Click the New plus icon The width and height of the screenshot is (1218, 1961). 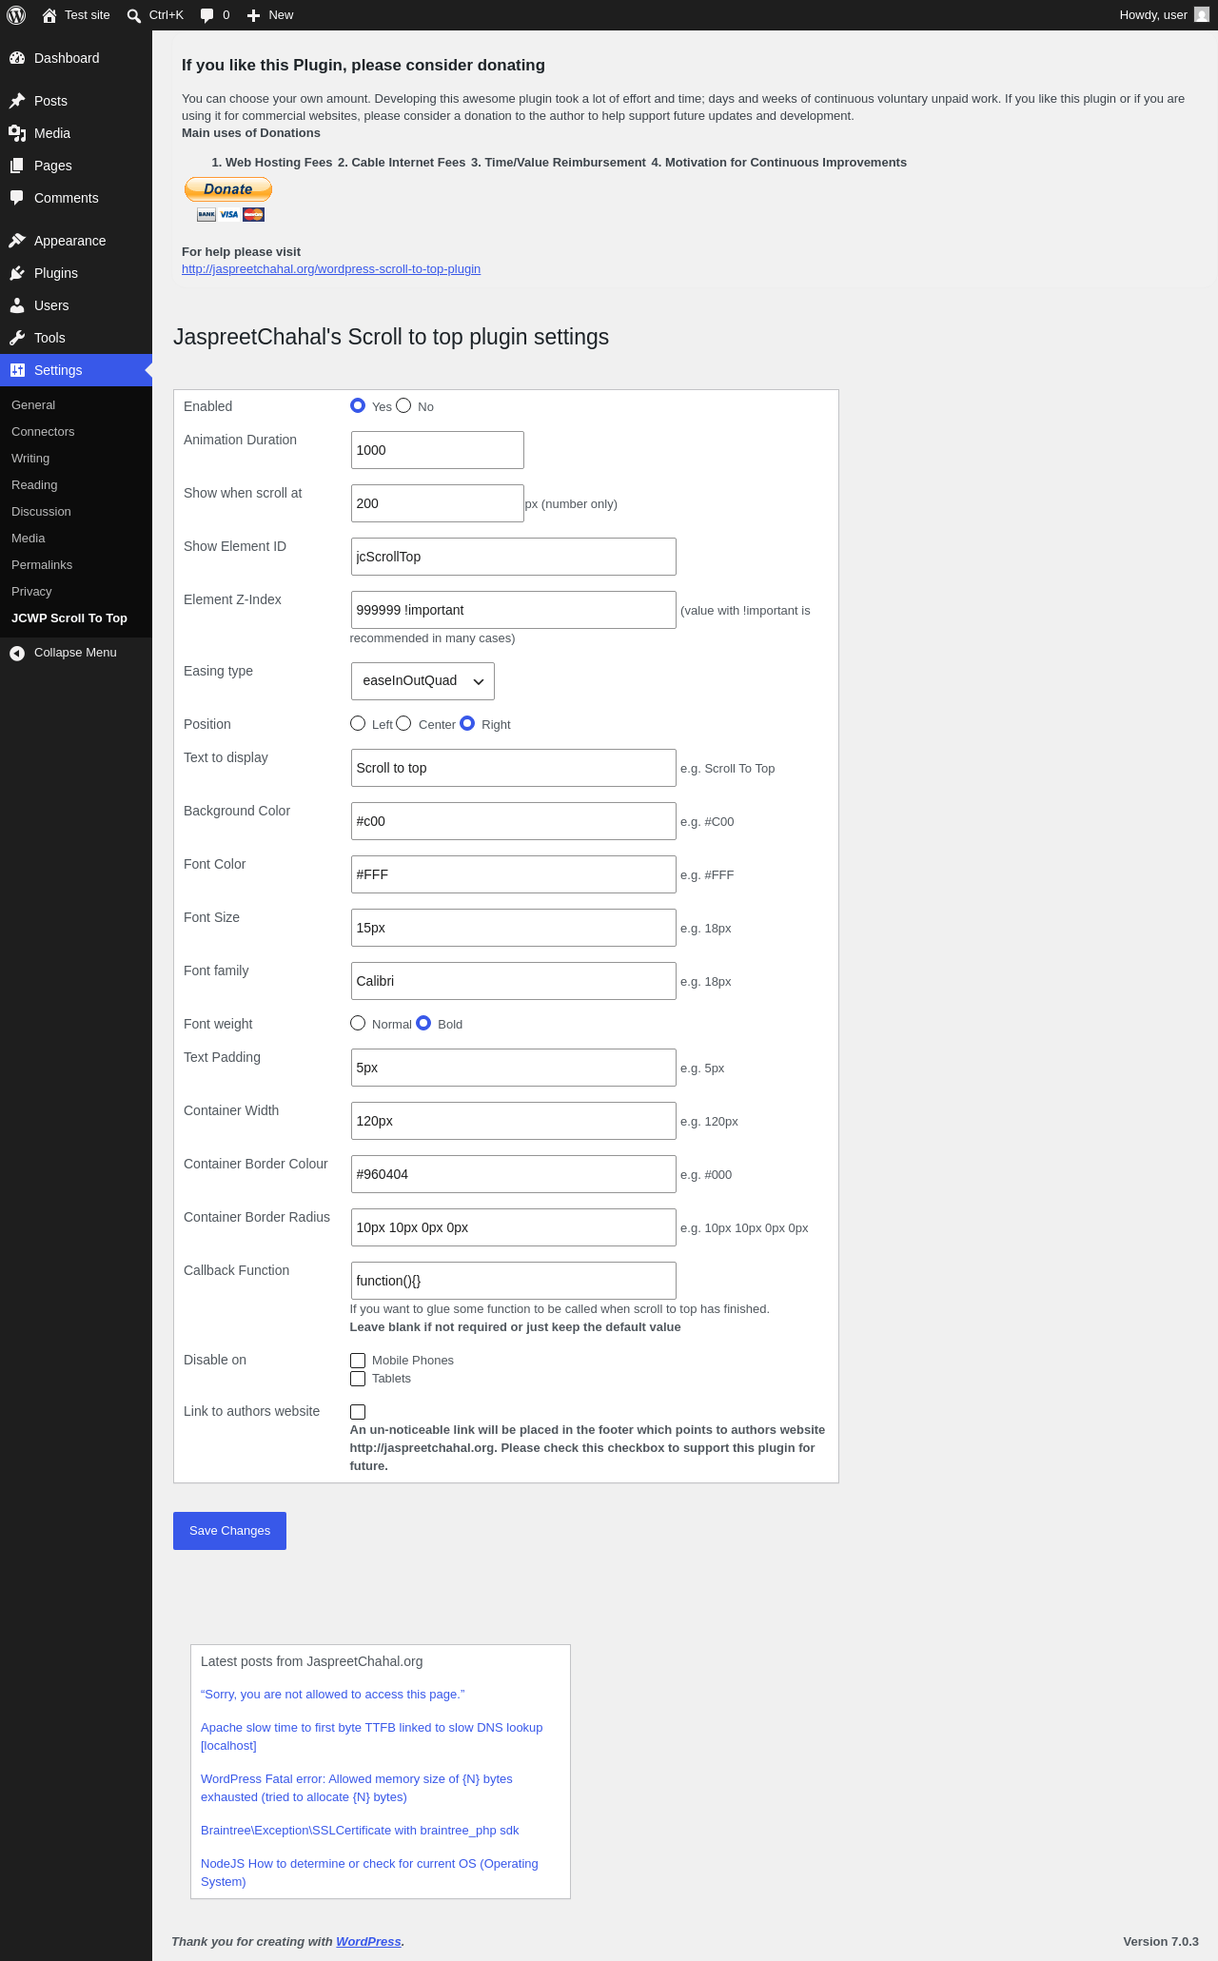tap(253, 15)
